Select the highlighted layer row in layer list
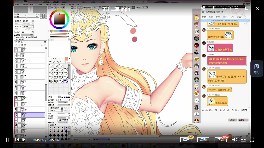Image resolution: width=264 pixels, height=148 pixels. 30,115
